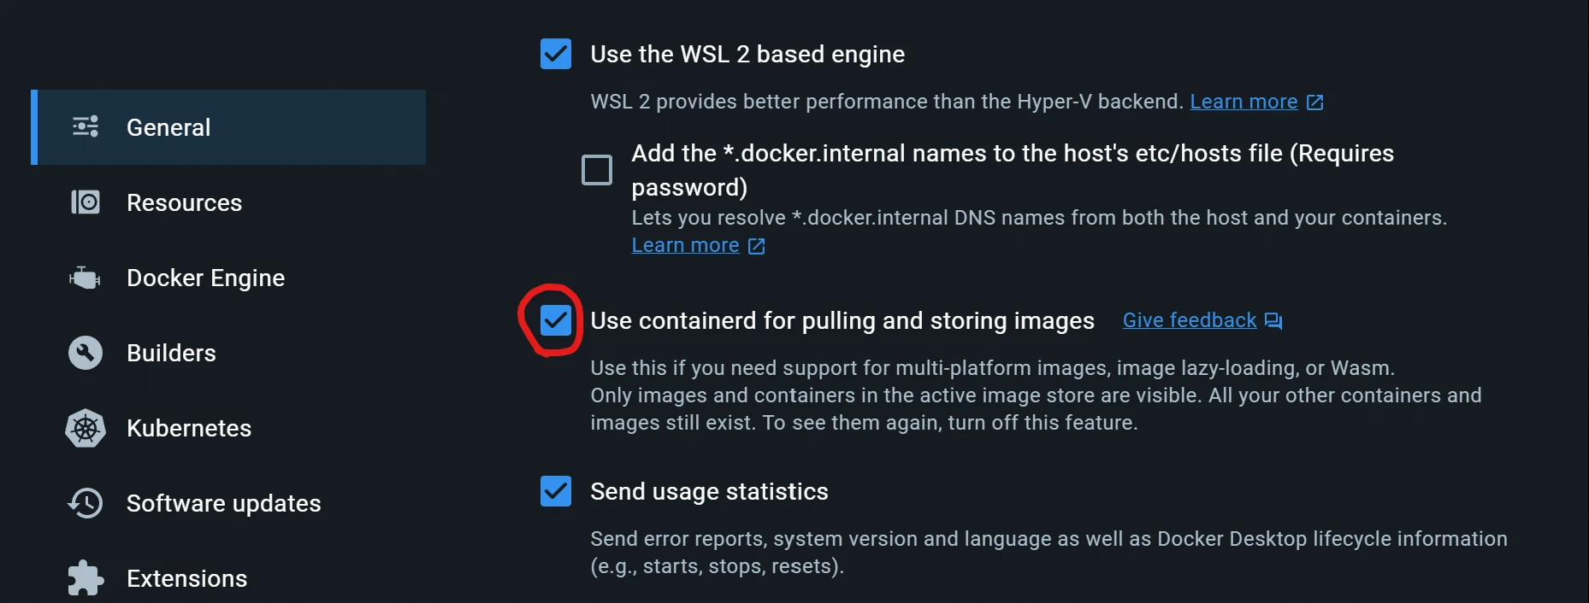Click the Software updates clock icon
This screenshot has width=1589, height=603.
pyautogui.click(x=86, y=503)
